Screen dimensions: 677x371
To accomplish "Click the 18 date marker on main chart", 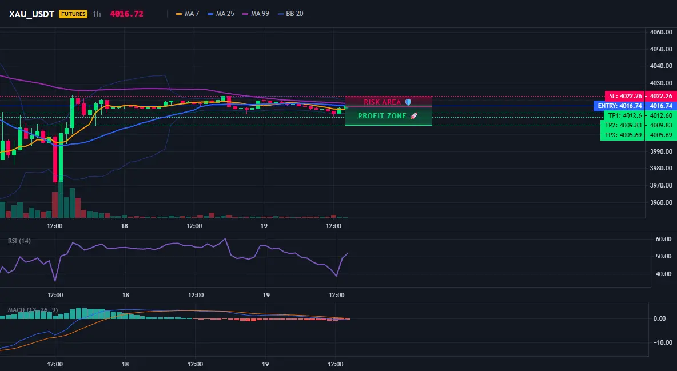I will pyautogui.click(x=124, y=226).
